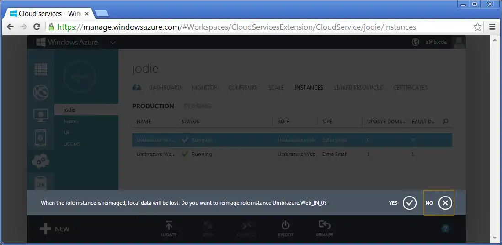Select jodie in the services list
This screenshot has width=502, height=245.
click(x=86, y=110)
